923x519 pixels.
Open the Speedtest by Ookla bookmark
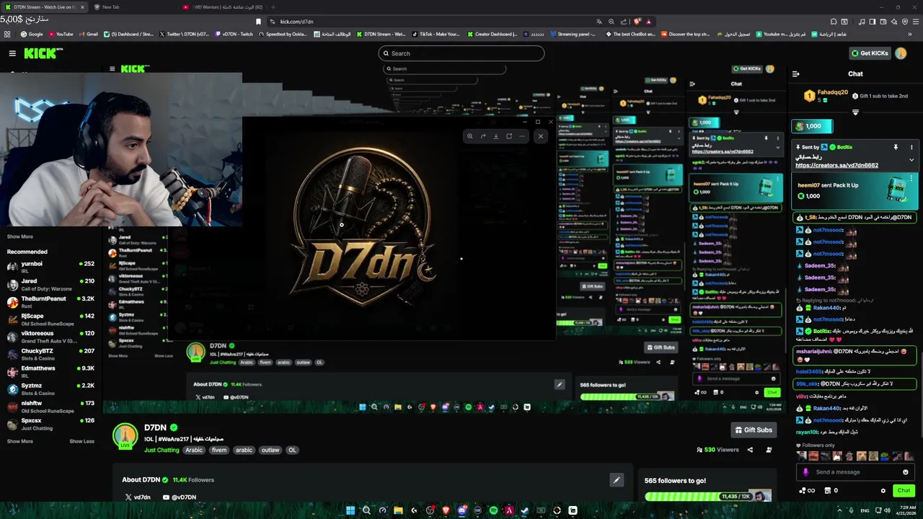coord(283,34)
